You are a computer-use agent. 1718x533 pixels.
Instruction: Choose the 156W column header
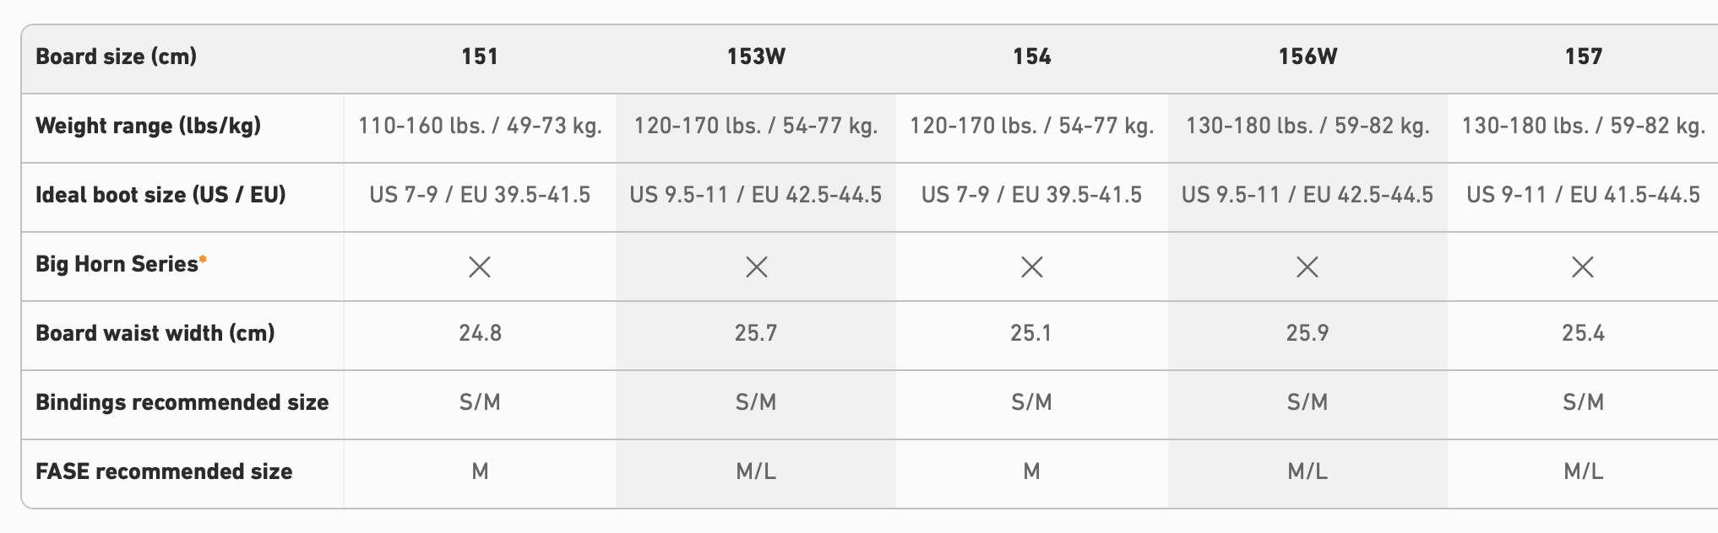1308,57
